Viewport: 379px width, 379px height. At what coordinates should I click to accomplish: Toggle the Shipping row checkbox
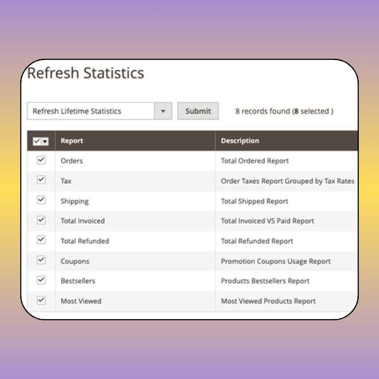[41, 200]
